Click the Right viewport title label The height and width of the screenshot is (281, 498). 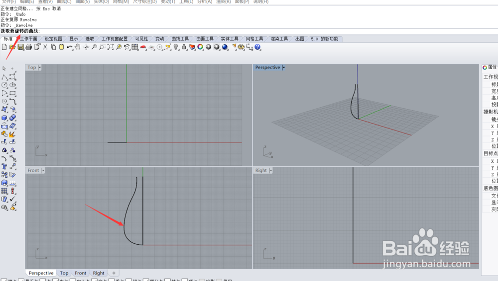(261, 170)
